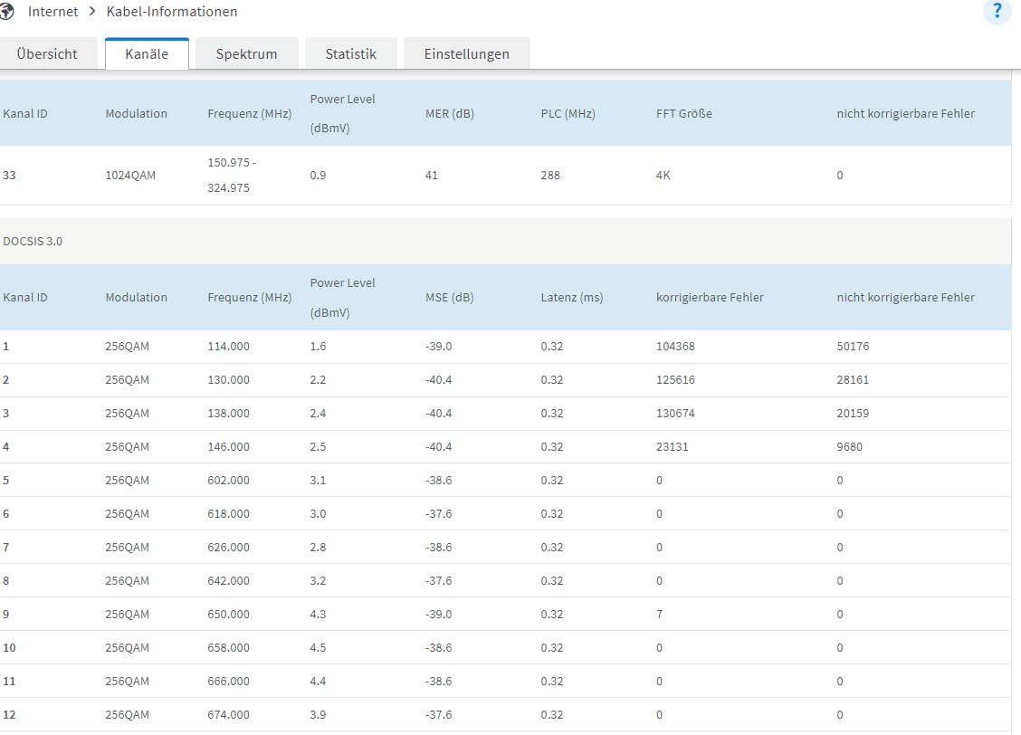
Task: Select correctable errors value 125616
Action: 675,379
